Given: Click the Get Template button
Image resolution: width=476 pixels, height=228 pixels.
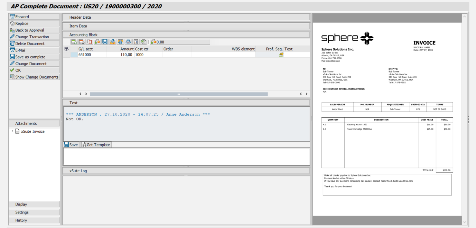Looking at the screenshot, I should click(96, 145).
